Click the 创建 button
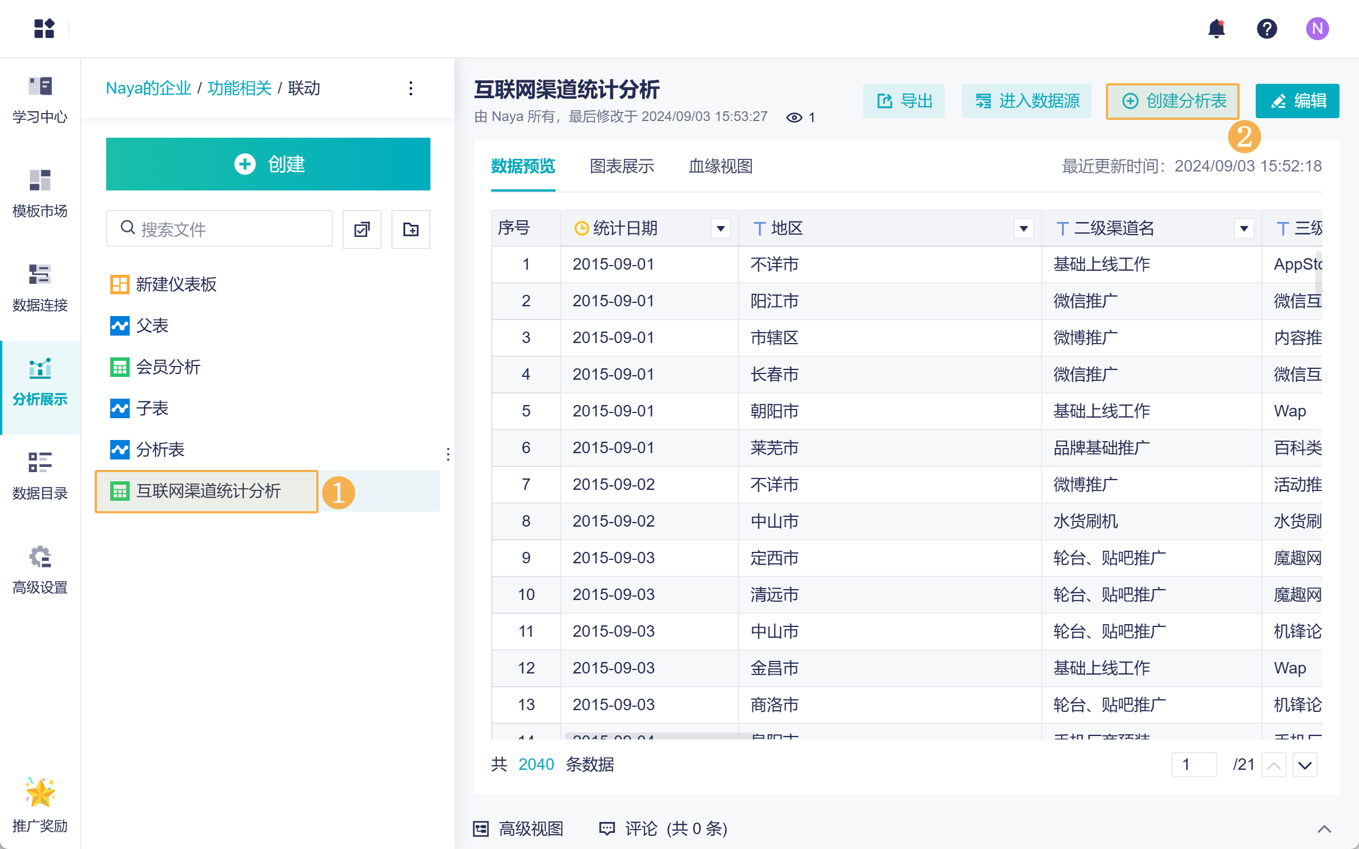Viewport: 1359px width, 849px height. pyautogui.click(x=268, y=164)
